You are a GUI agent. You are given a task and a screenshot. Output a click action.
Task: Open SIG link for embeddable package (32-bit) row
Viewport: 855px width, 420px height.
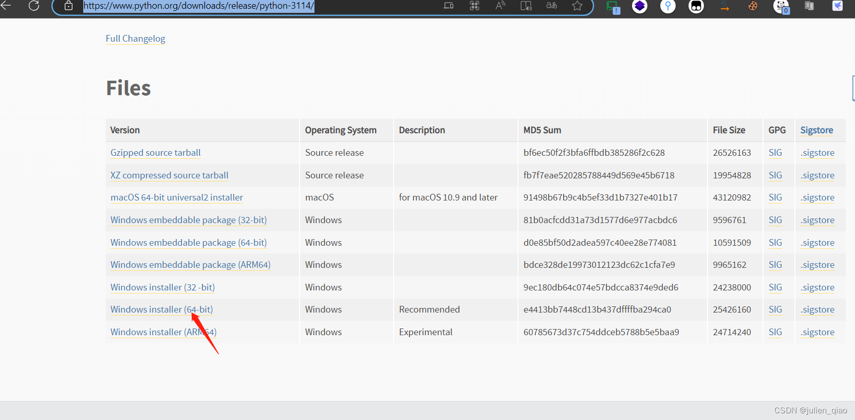coord(775,220)
